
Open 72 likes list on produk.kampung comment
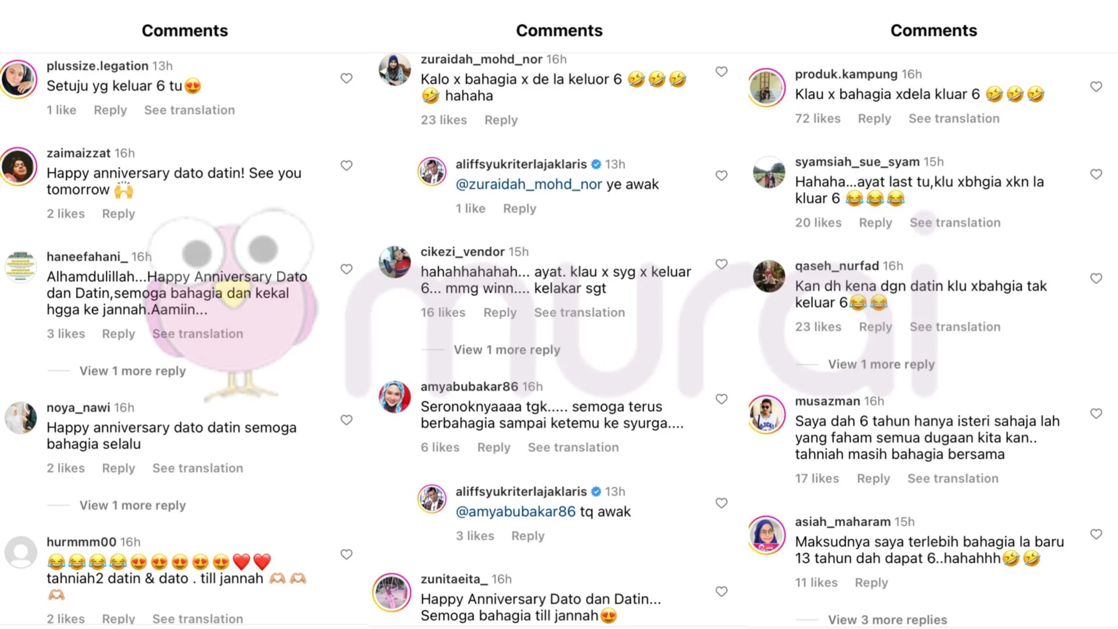pyautogui.click(x=818, y=119)
